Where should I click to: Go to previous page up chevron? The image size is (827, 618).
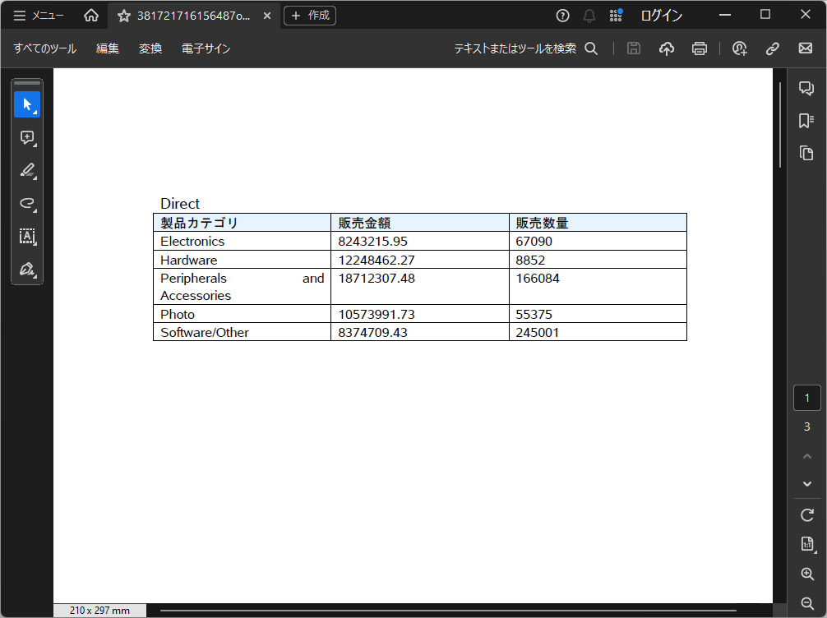807,456
